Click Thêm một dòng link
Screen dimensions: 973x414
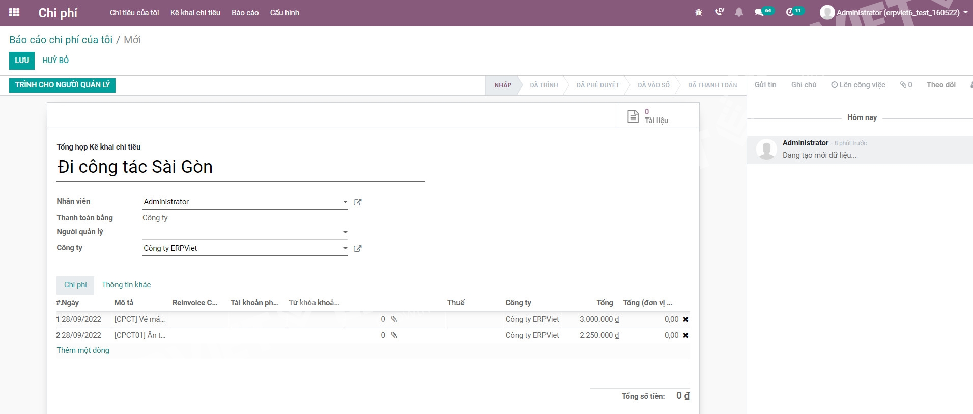pos(83,350)
